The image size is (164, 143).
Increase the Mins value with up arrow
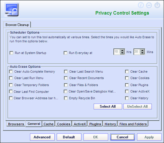click(142, 50)
